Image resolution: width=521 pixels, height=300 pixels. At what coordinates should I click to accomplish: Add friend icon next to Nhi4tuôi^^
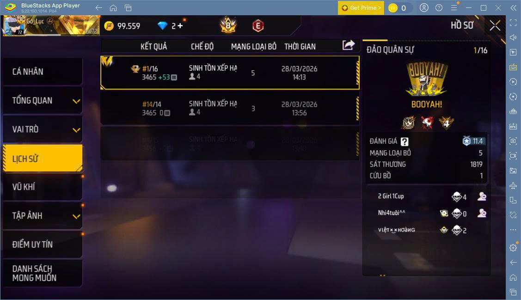click(x=482, y=213)
